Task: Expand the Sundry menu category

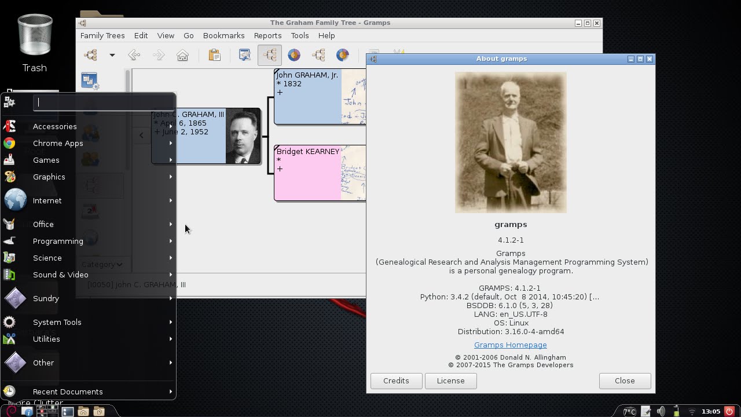Action: coord(88,298)
